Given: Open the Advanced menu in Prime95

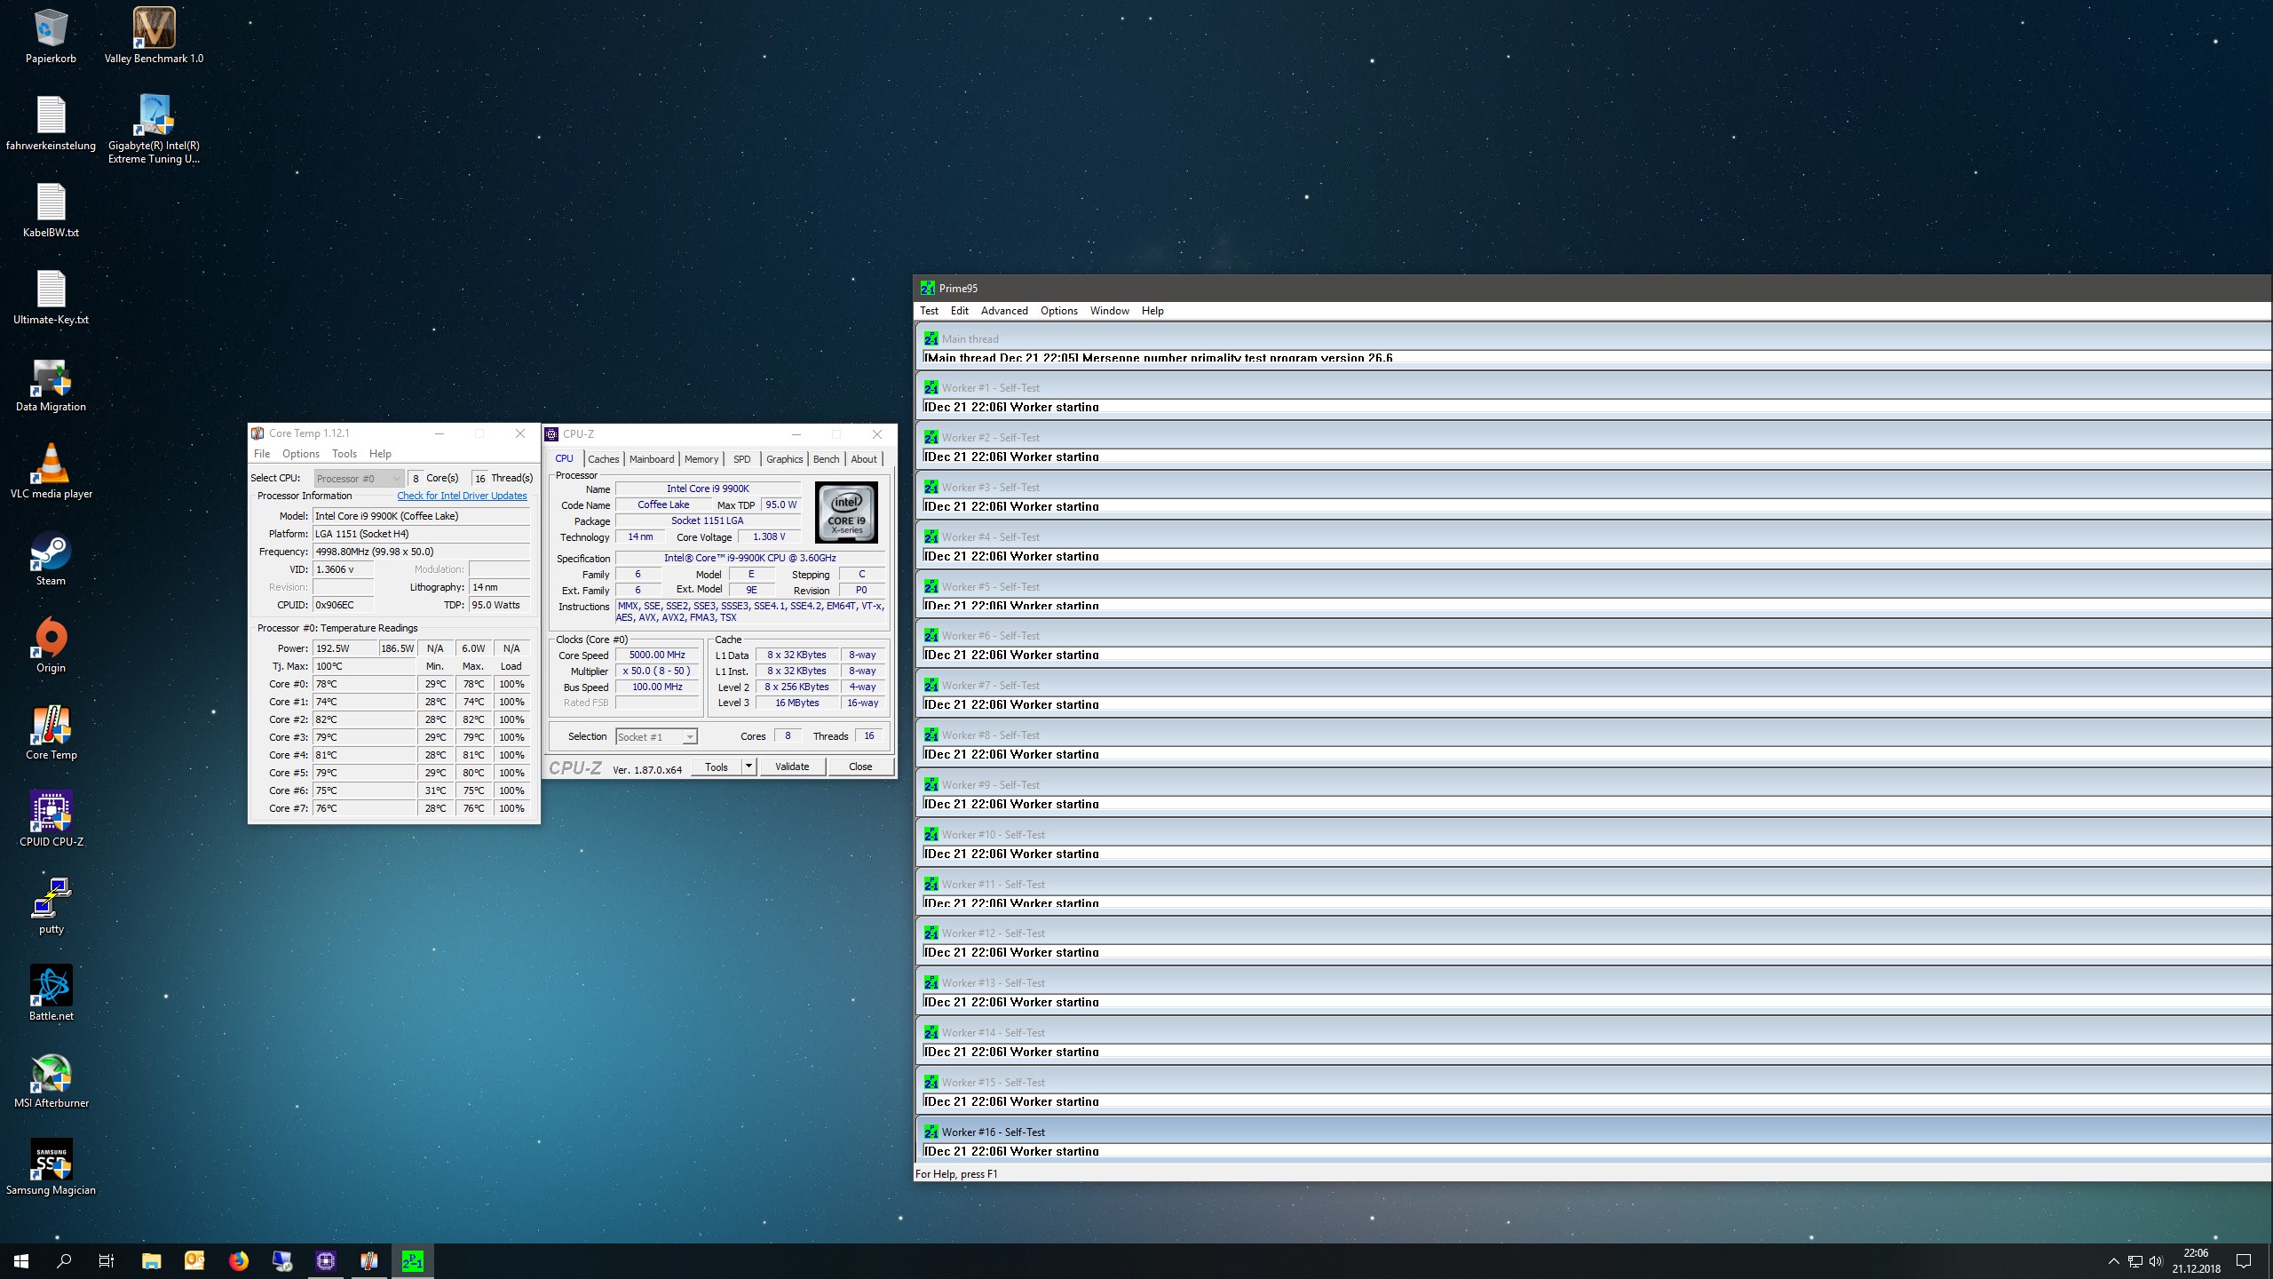Looking at the screenshot, I should (1003, 311).
